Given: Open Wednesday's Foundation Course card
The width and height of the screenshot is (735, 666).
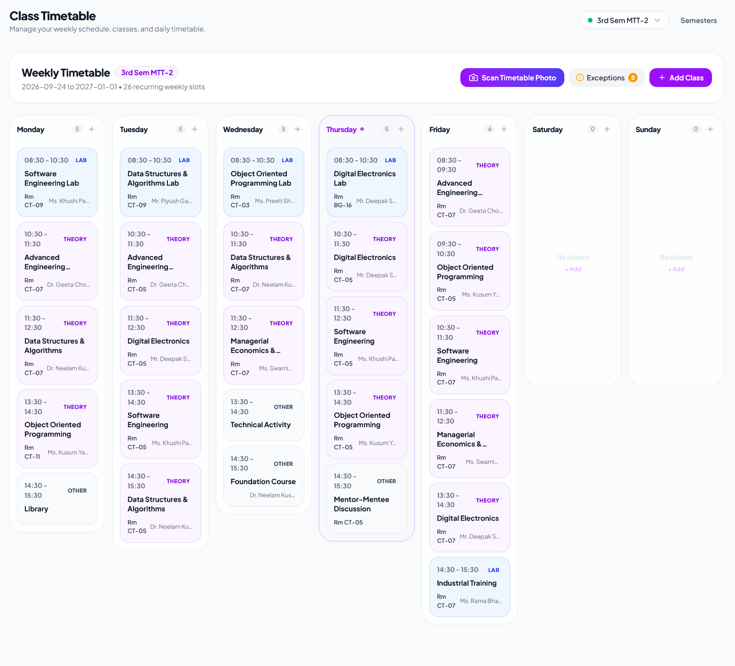Looking at the screenshot, I should (x=264, y=476).
